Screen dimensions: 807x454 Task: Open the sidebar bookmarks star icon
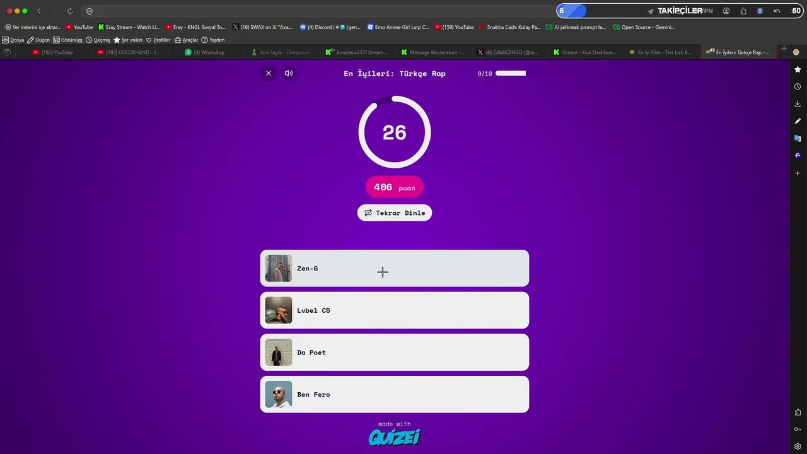[x=798, y=69]
